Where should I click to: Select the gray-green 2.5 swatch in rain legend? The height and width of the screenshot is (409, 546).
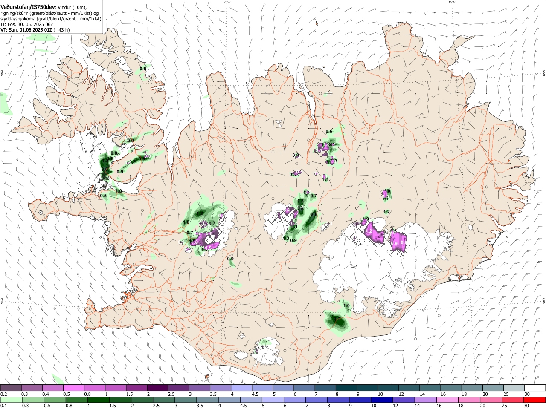pos(163,400)
